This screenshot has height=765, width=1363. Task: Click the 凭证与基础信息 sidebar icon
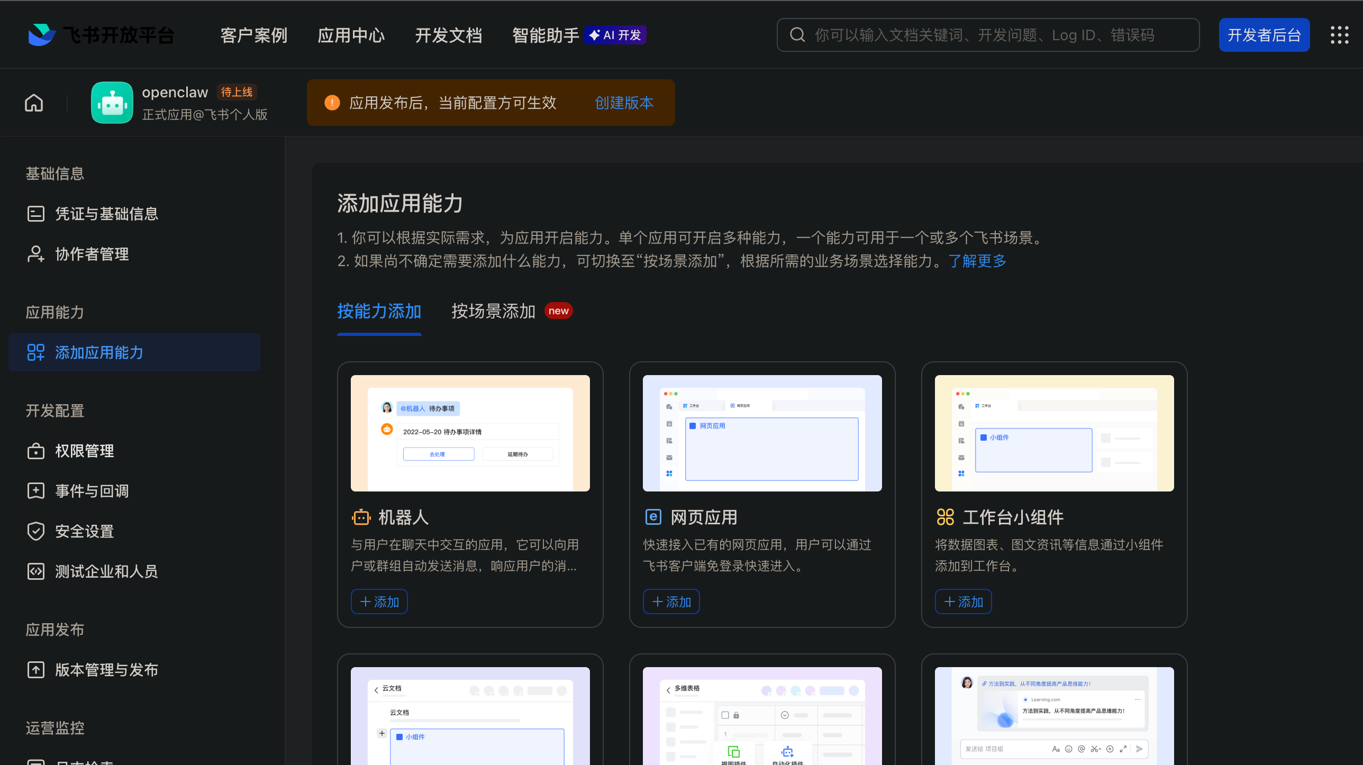(x=35, y=214)
